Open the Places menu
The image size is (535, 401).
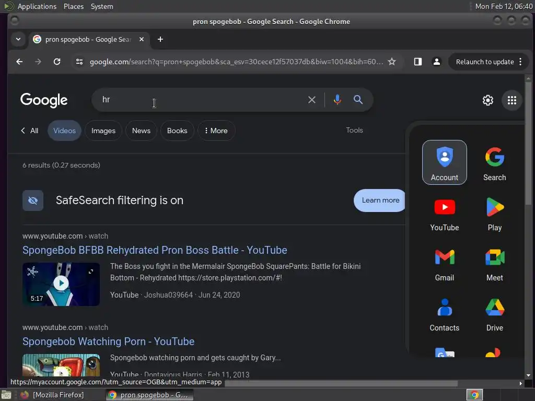(73, 6)
